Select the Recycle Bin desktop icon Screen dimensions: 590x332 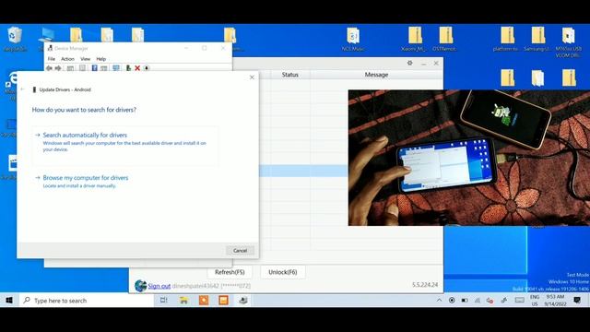click(15, 39)
